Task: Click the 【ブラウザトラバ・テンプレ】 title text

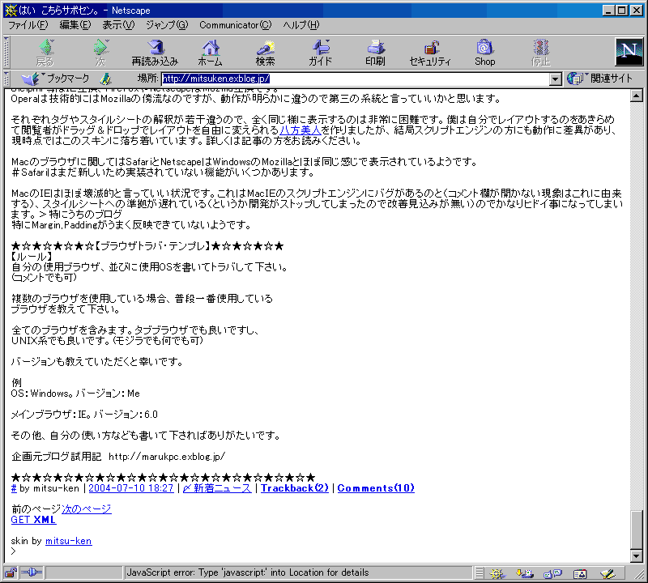Action: (x=152, y=246)
